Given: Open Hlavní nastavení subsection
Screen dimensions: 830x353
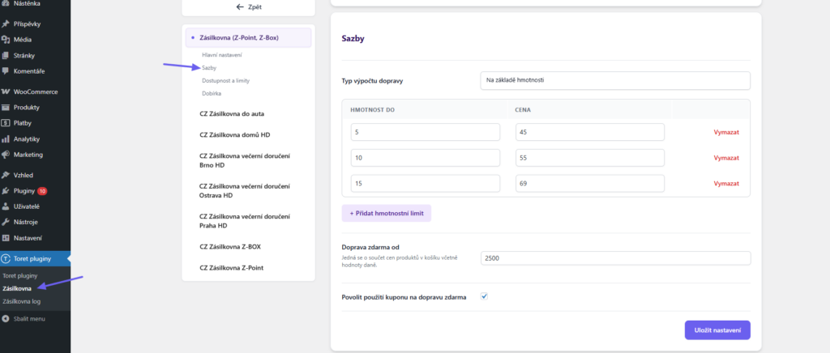Looking at the screenshot, I should tap(222, 55).
